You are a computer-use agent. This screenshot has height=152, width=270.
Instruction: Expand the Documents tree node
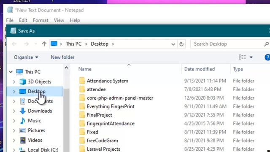pyautogui.click(x=14, y=101)
